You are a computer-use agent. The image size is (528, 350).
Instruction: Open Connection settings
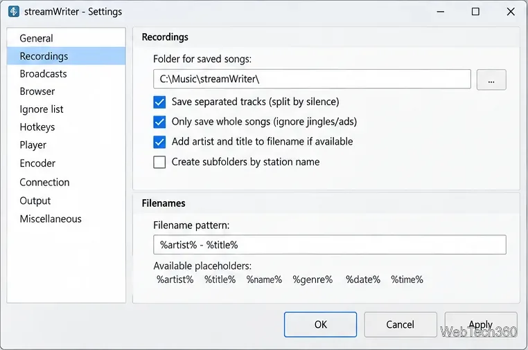pyautogui.click(x=66, y=182)
